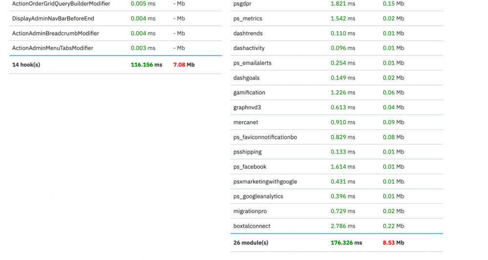Click the 0.003 ms hook time value
The height and width of the screenshot is (260, 488).
click(x=143, y=48)
